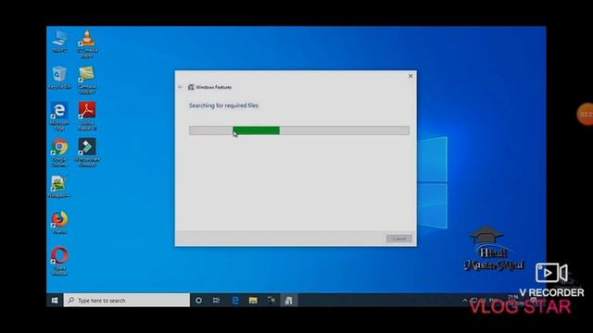Click the green progress bar
593x333 pixels.
pos(257,130)
